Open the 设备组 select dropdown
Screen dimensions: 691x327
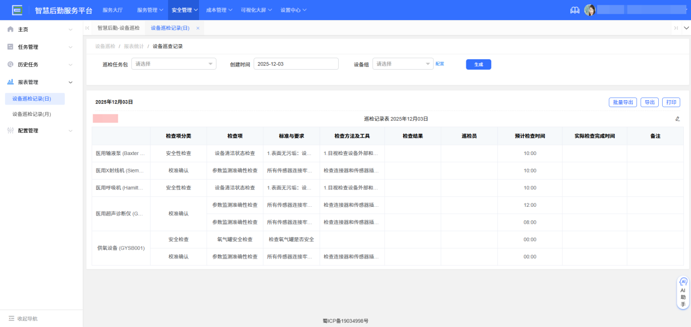(x=402, y=64)
